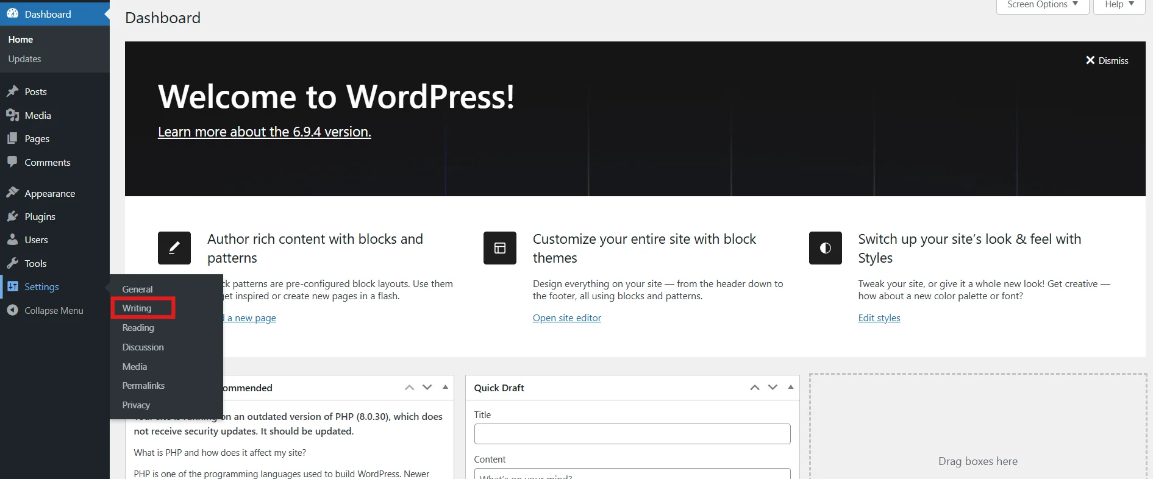Open Media settings submenu item
Screen dimensions: 1153x479
pos(134,366)
